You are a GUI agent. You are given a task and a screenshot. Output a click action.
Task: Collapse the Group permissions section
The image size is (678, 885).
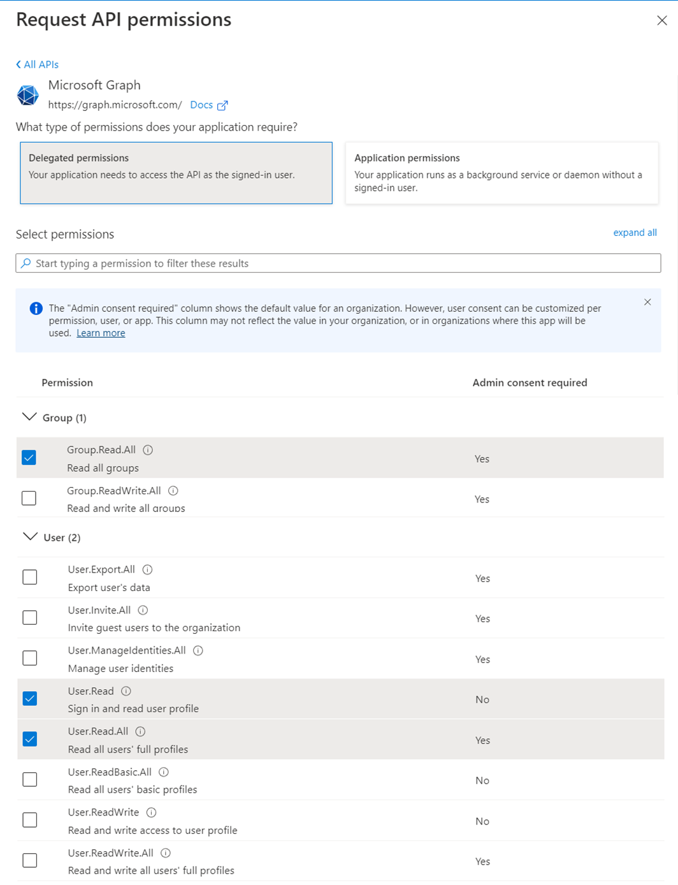[29, 418]
